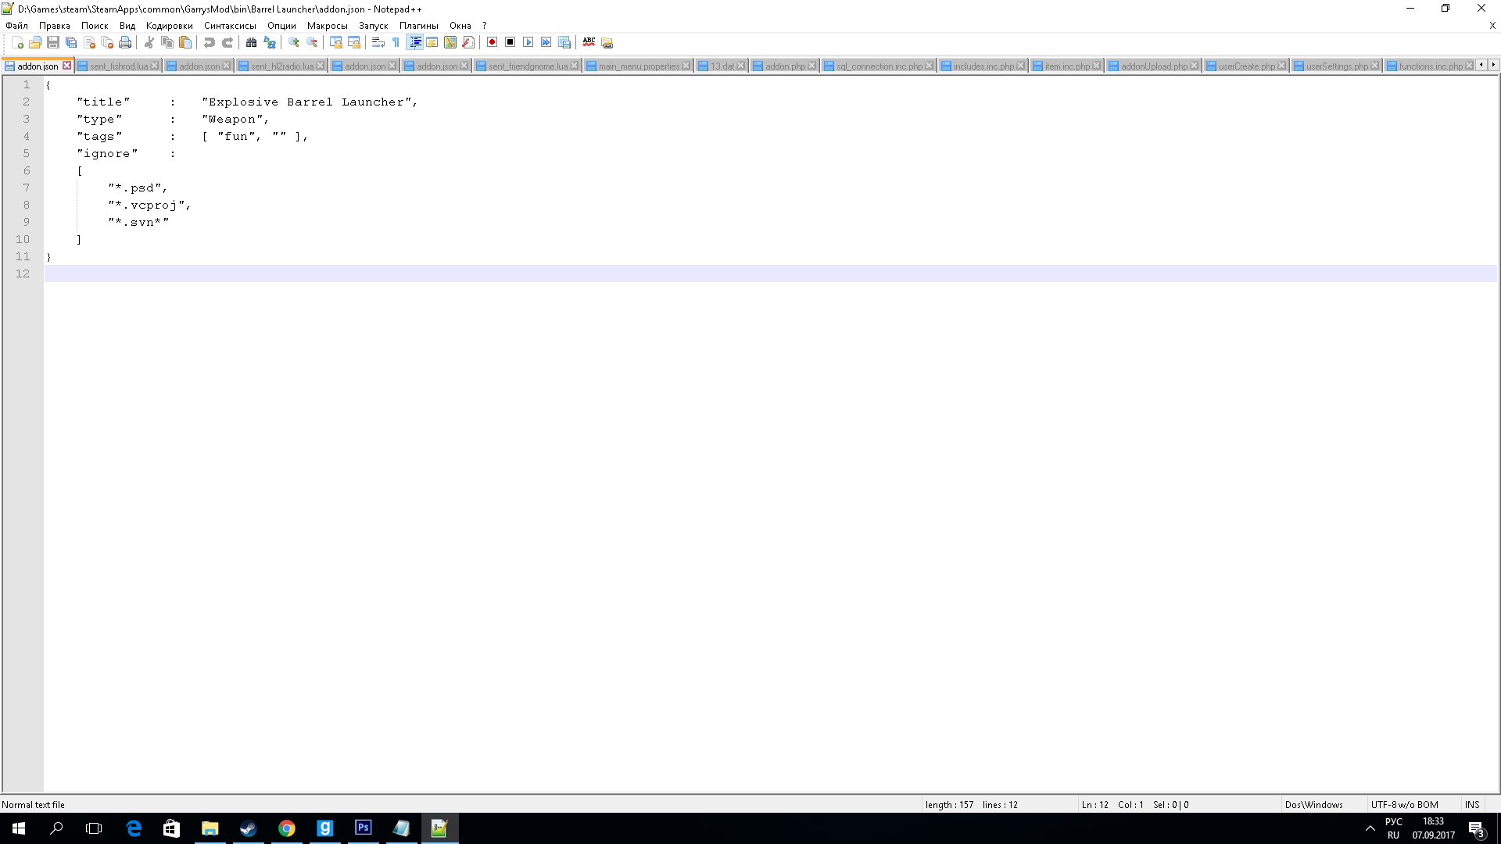Click the spell check ABC icon
Screen dimensions: 1501x844
coord(589,42)
